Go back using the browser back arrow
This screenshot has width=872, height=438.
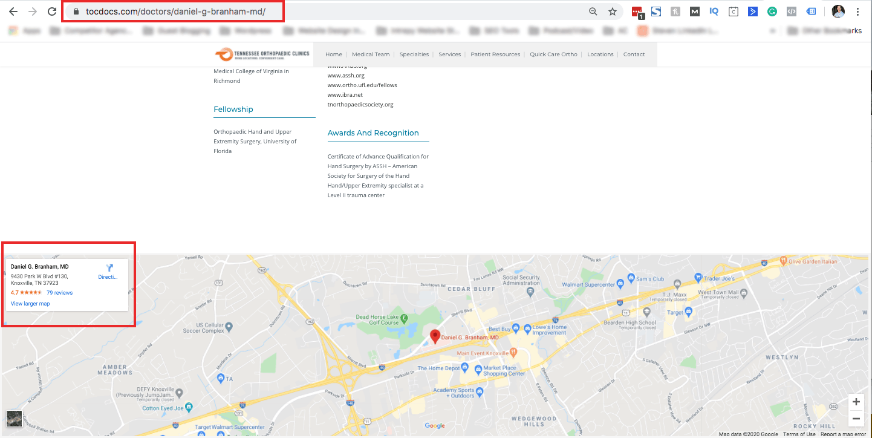tap(13, 11)
